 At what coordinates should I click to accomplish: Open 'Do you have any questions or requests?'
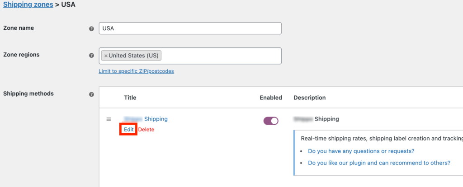[361, 151]
